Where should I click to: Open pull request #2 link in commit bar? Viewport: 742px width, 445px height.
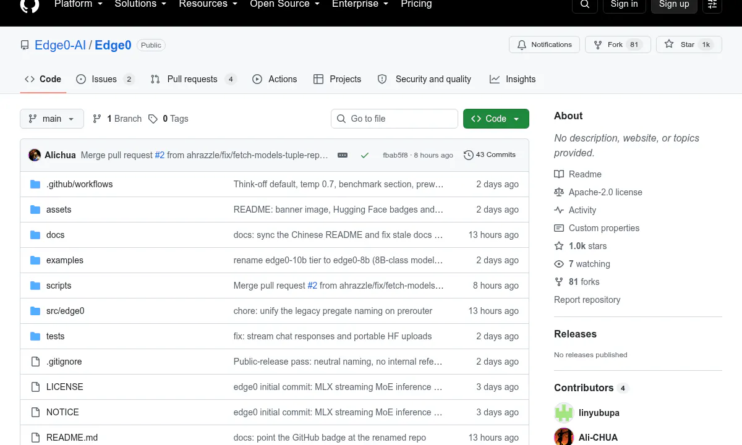click(x=160, y=155)
